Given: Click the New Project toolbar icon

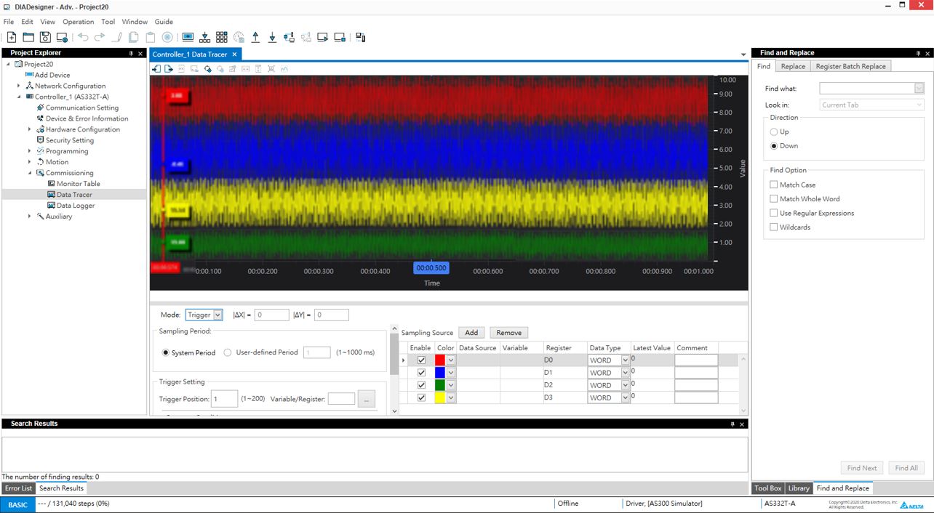Looking at the screenshot, I should pyautogui.click(x=12, y=37).
